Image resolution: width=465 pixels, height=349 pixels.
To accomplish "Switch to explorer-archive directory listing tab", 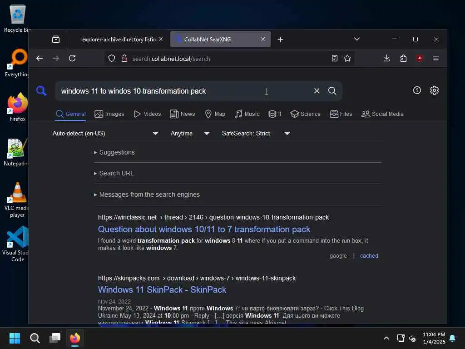I will [x=119, y=40].
